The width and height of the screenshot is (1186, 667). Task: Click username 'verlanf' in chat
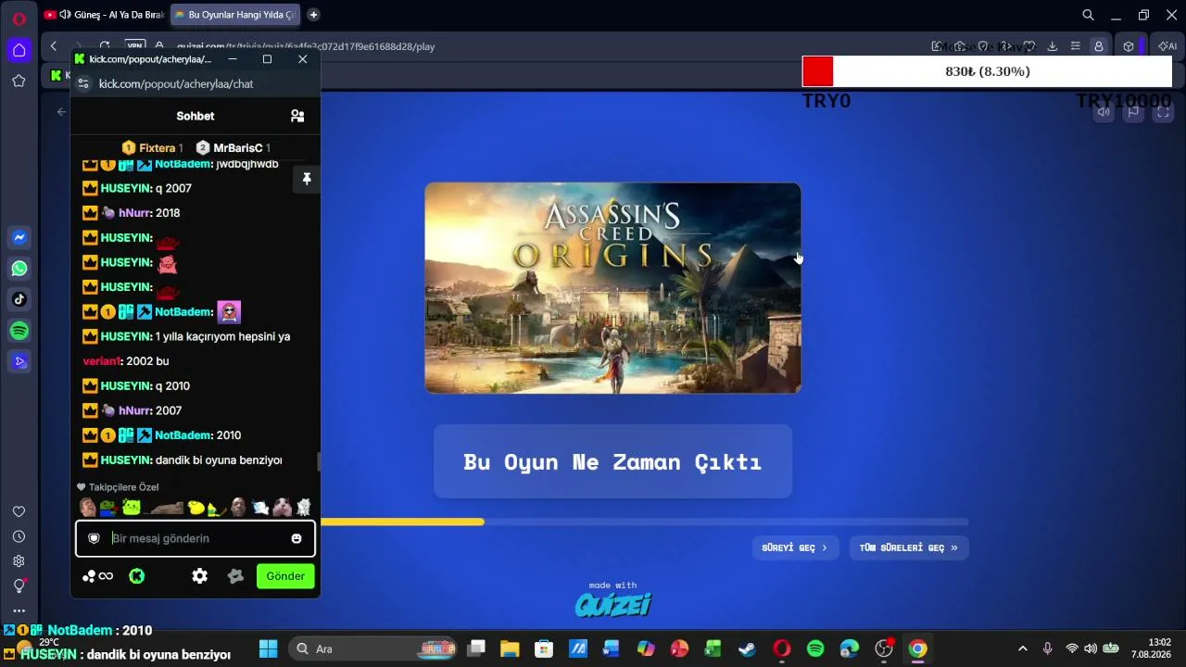pyautogui.click(x=102, y=361)
